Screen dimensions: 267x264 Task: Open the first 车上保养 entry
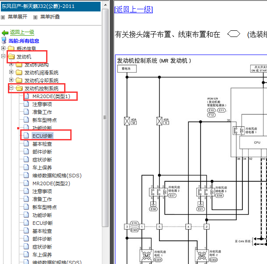pyautogui.click(x=42, y=168)
